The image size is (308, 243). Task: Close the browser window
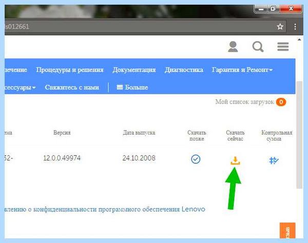(x=291, y=9)
